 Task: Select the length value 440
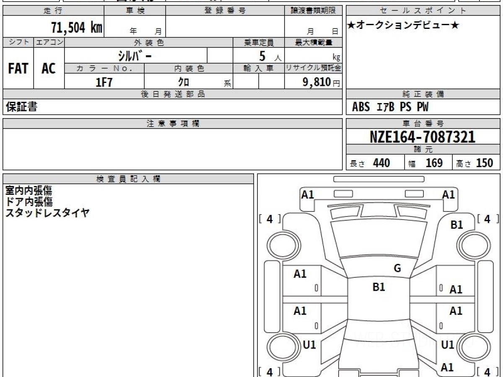coord(381,163)
